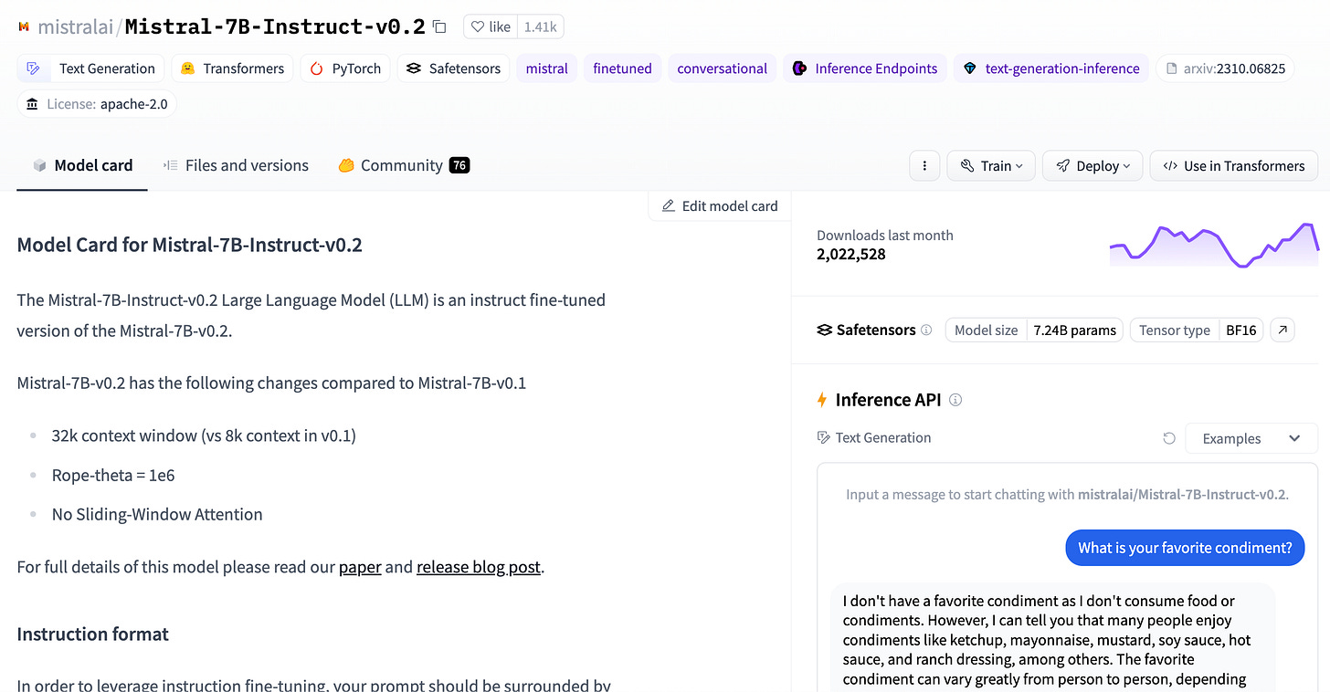
Task: Click Edit model card
Action: pos(720,205)
